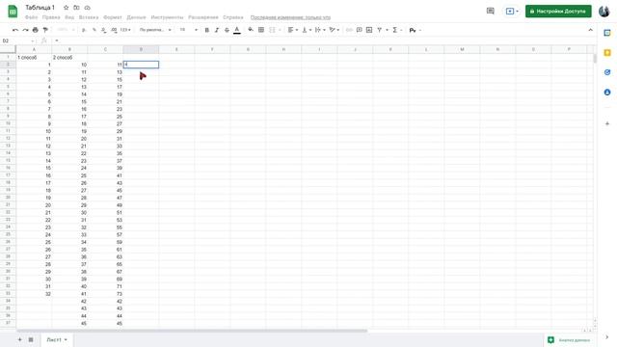Viewport: 617px width, 347px height.
Task: Open the Google account avatar
Action: coord(604,11)
